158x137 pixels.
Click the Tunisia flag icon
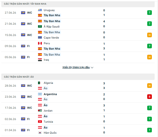[x=40, y=122]
